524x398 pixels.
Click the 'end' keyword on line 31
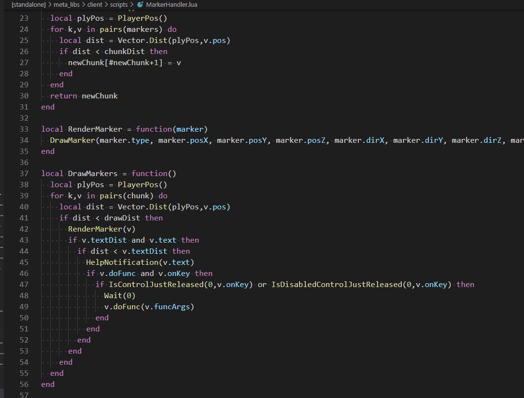48,107
